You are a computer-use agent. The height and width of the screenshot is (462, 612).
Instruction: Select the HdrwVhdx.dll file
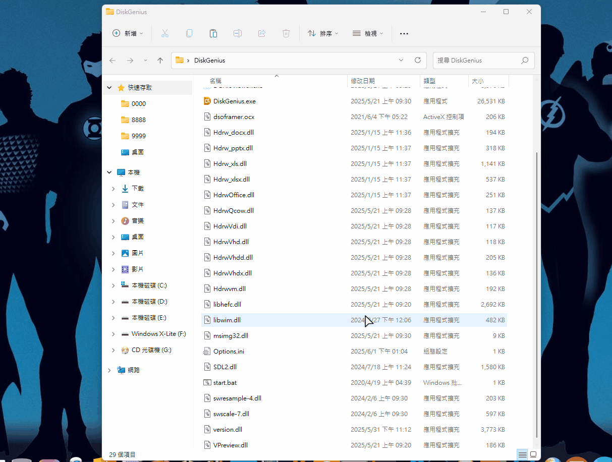[354, 273]
